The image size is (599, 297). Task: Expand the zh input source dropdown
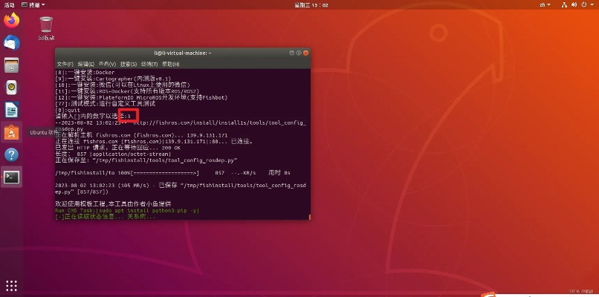pyautogui.click(x=544, y=4)
